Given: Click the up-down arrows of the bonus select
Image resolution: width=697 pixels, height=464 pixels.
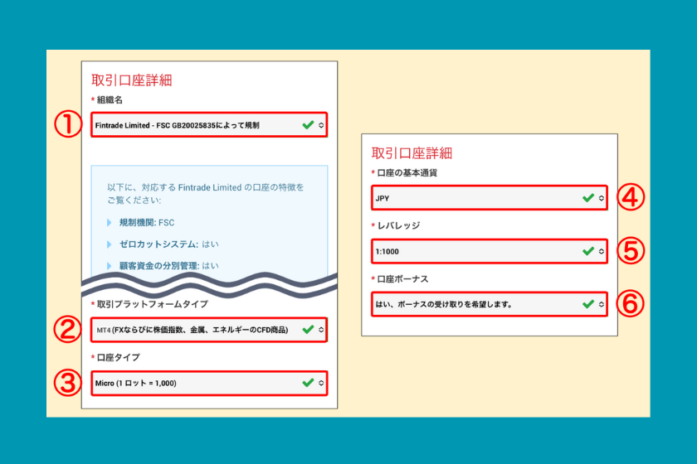Looking at the screenshot, I should point(601,304).
